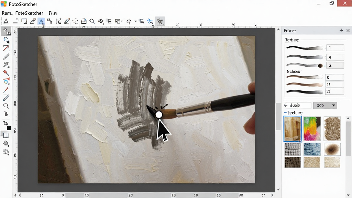Click the black foreground color swatch
Viewport: 352px width, 198px height.
click(x=9, y=128)
